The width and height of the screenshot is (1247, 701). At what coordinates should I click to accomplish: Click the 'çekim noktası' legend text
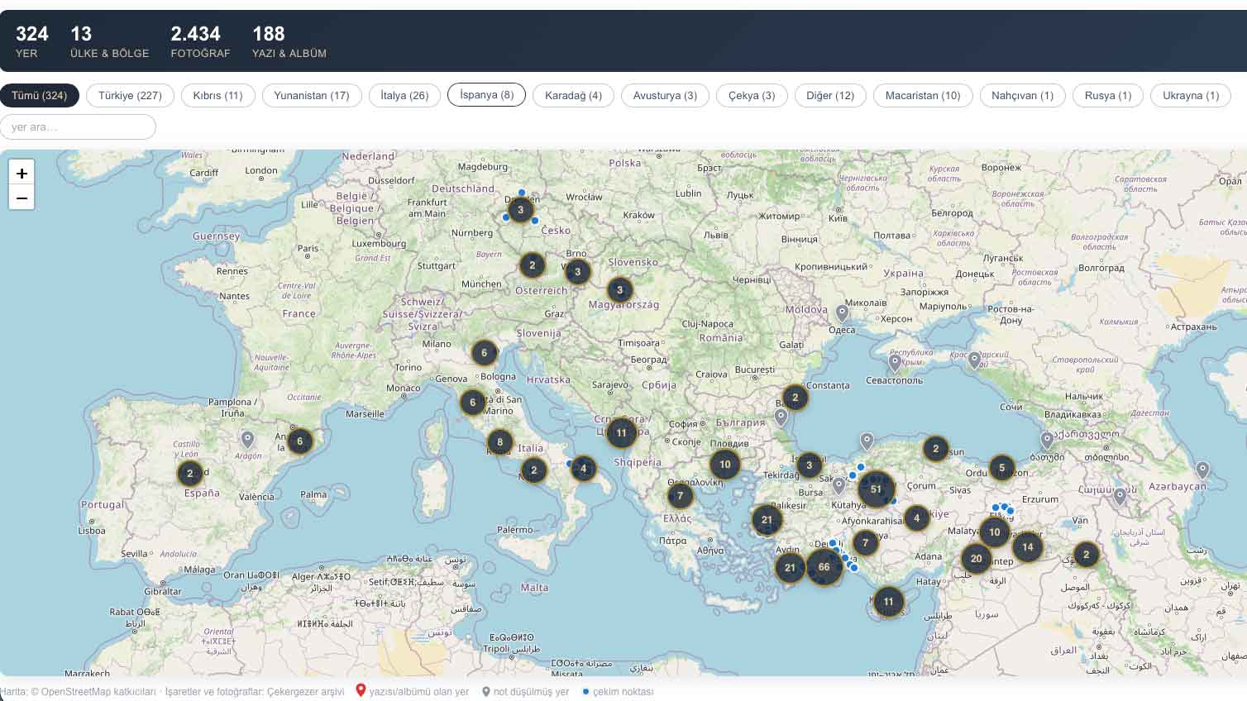623,692
